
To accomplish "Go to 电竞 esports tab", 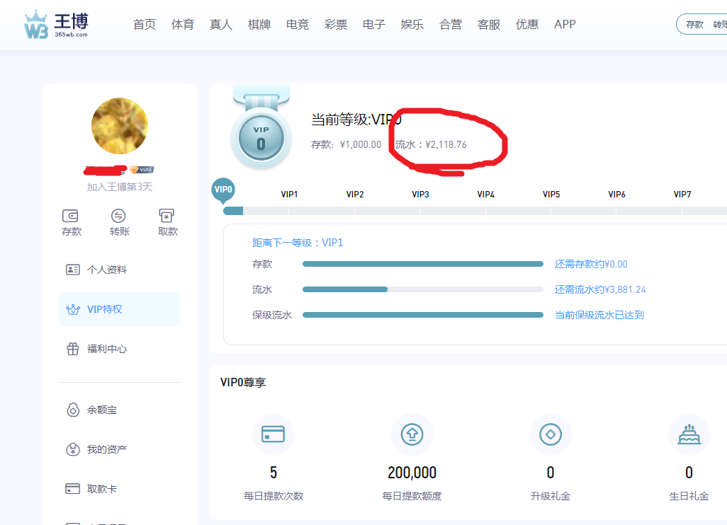I will (x=298, y=24).
